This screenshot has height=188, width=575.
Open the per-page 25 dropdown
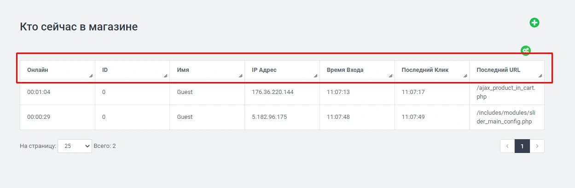tap(75, 146)
